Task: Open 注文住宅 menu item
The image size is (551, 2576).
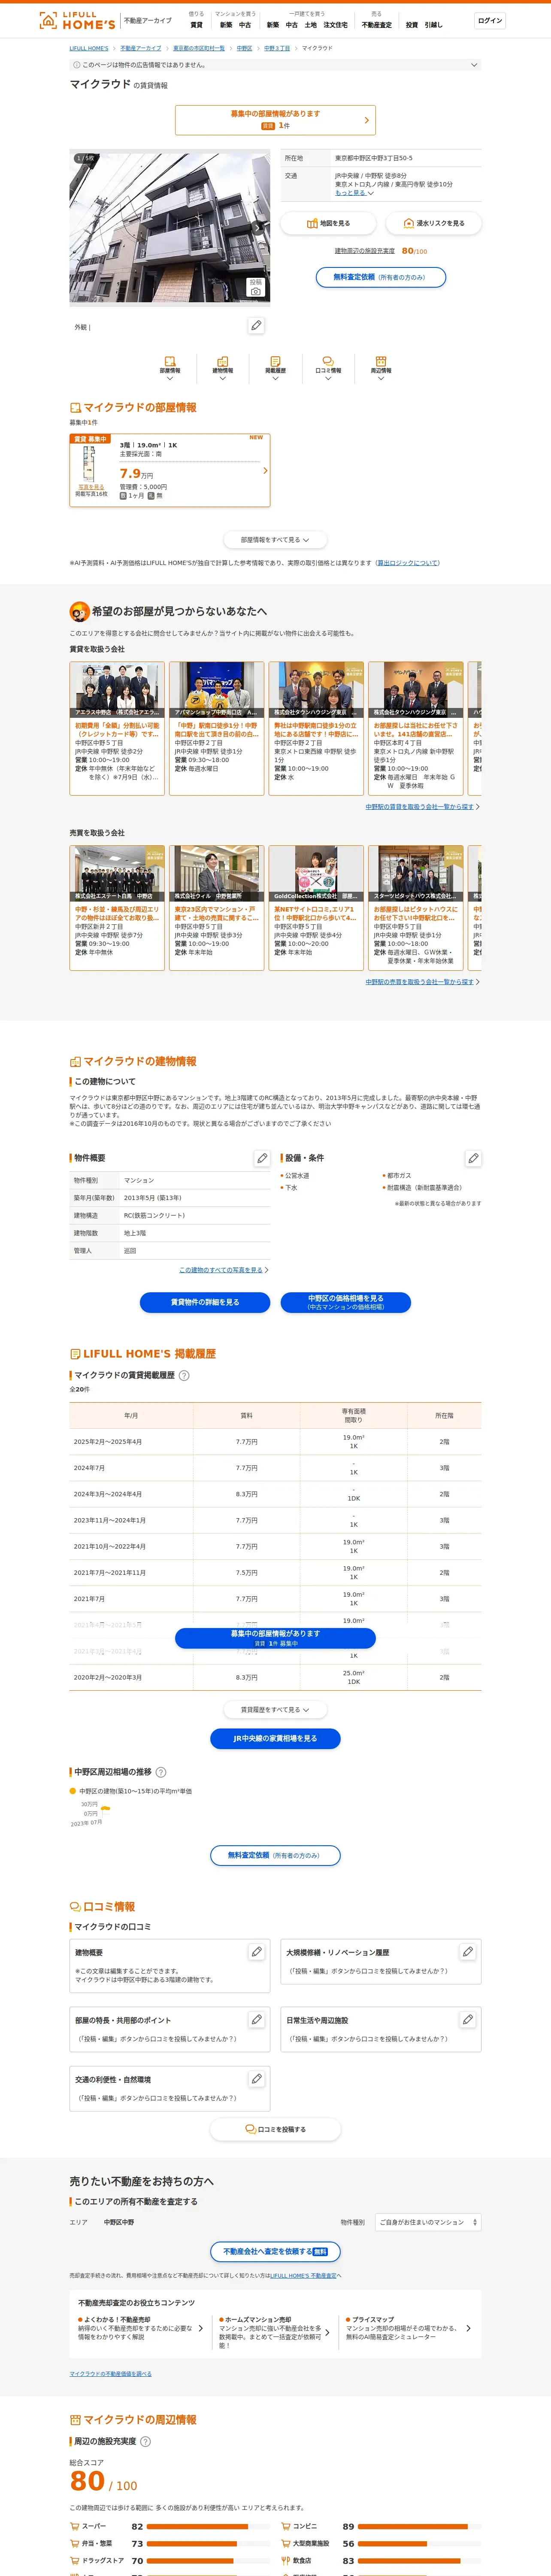Action: click(335, 25)
